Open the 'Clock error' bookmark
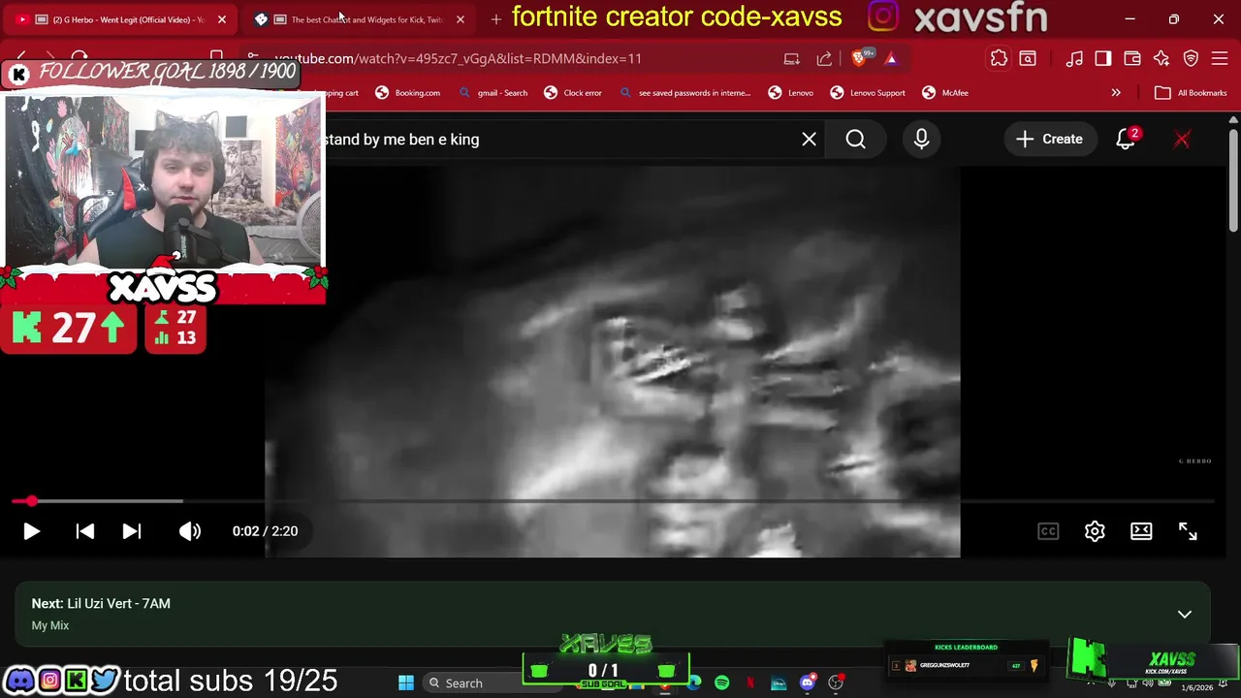 pyautogui.click(x=573, y=93)
